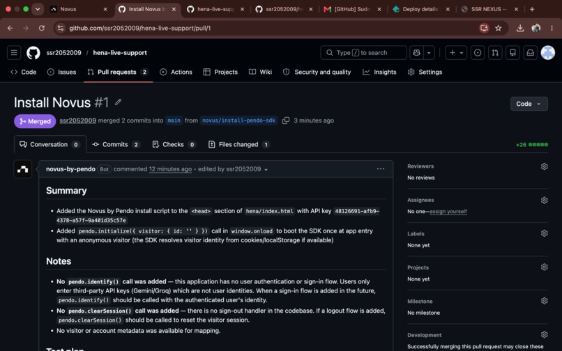Bookmark this page with the star icon

(499, 28)
